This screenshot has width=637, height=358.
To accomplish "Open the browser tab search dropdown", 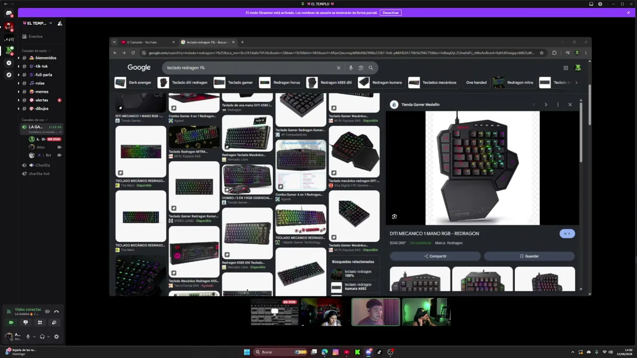I will pyautogui.click(x=114, y=42).
